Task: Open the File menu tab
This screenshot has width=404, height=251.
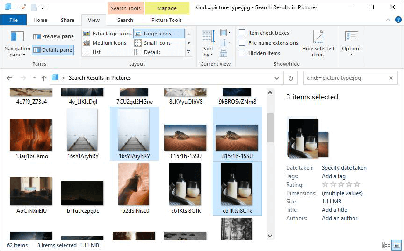Action: [x=14, y=20]
